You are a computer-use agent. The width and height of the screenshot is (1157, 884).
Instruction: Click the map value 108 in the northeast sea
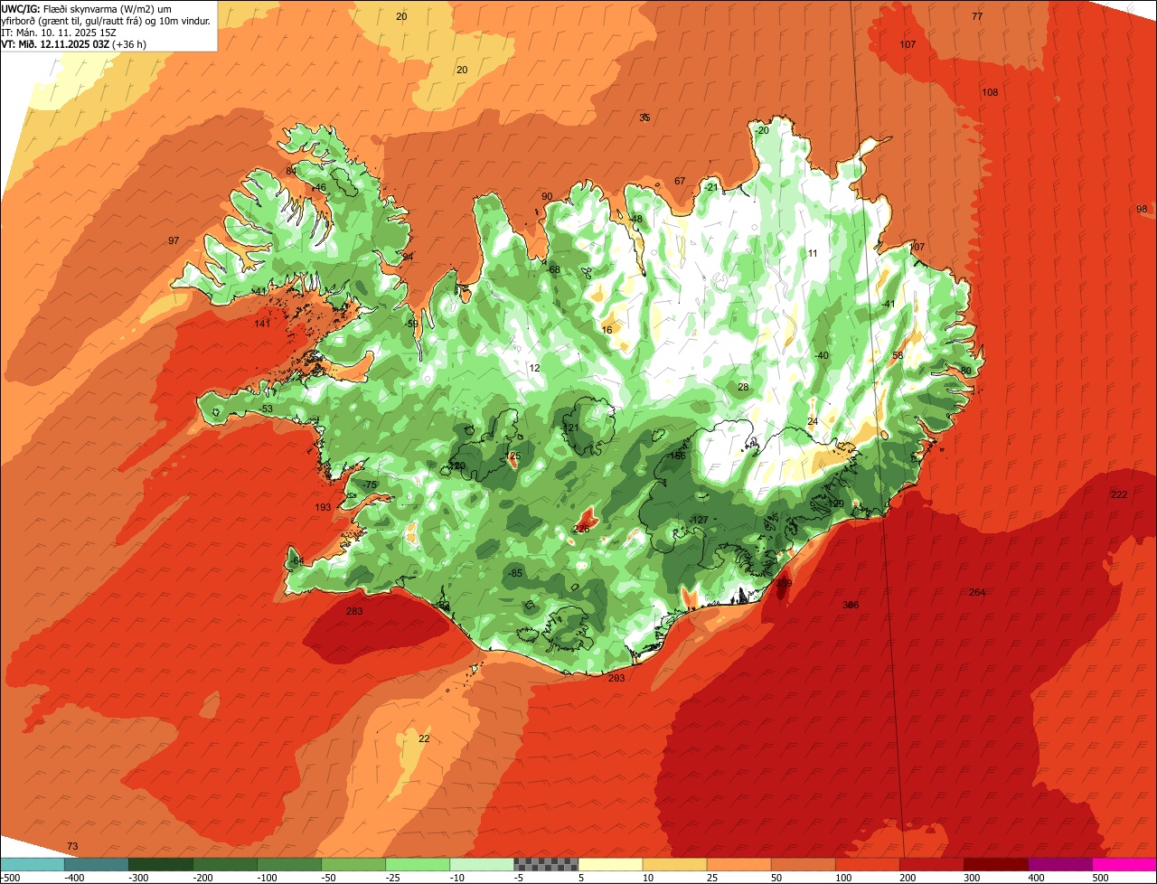990,93
